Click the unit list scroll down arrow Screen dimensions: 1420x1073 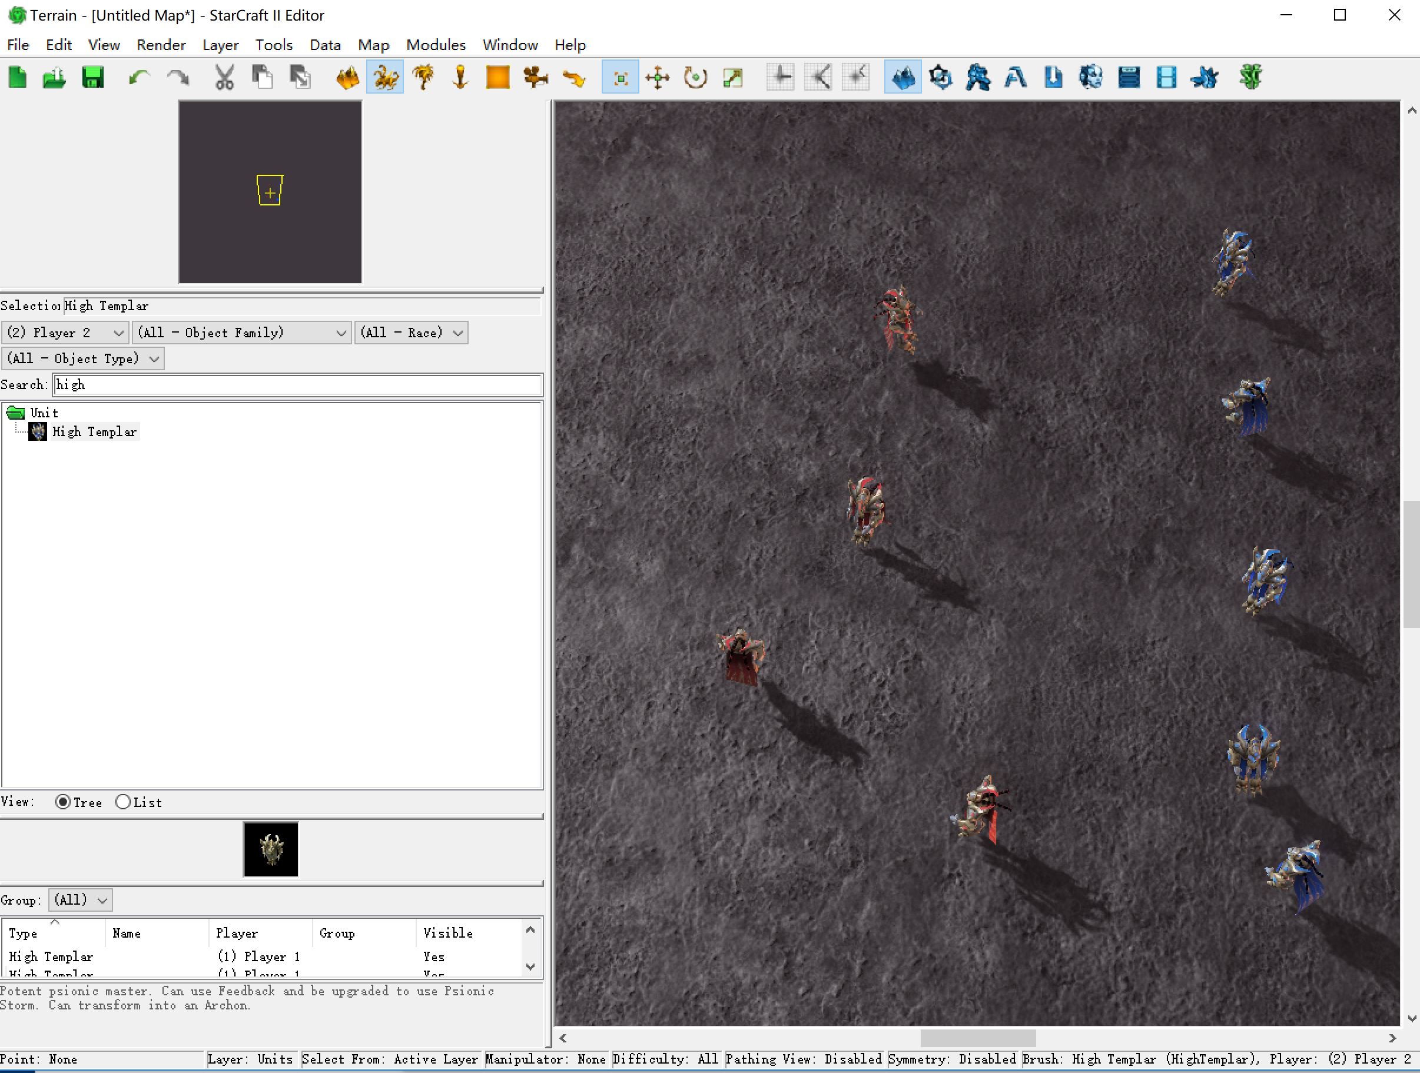[x=531, y=967]
